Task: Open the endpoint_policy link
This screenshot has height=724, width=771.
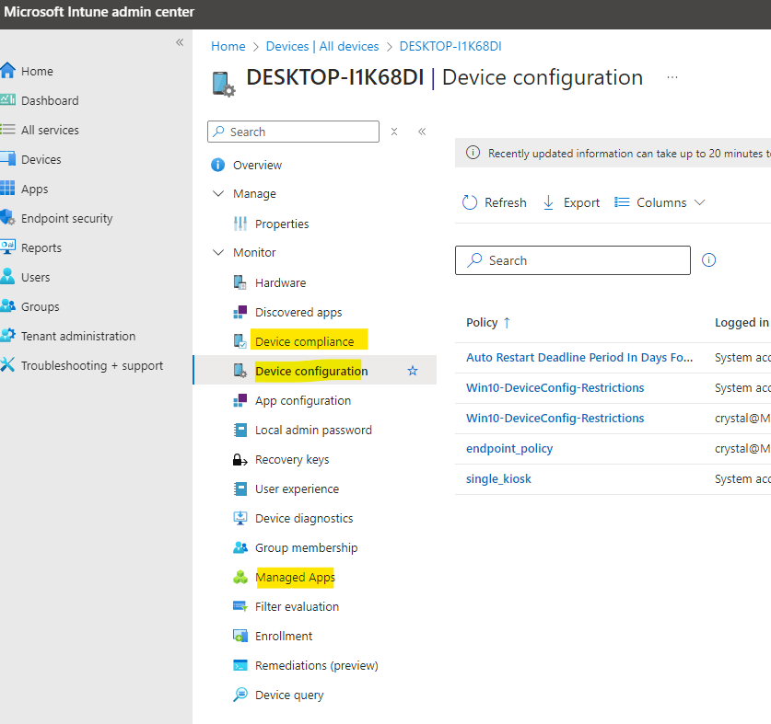Action: point(509,448)
